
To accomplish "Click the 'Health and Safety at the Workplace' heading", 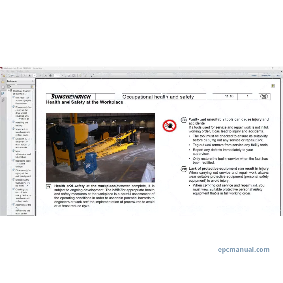I will 84,102.
